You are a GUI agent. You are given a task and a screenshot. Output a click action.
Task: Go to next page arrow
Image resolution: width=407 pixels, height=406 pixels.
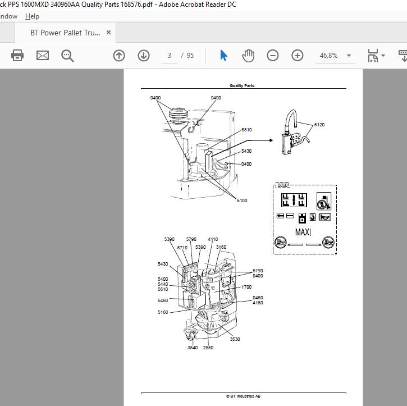(144, 56)
